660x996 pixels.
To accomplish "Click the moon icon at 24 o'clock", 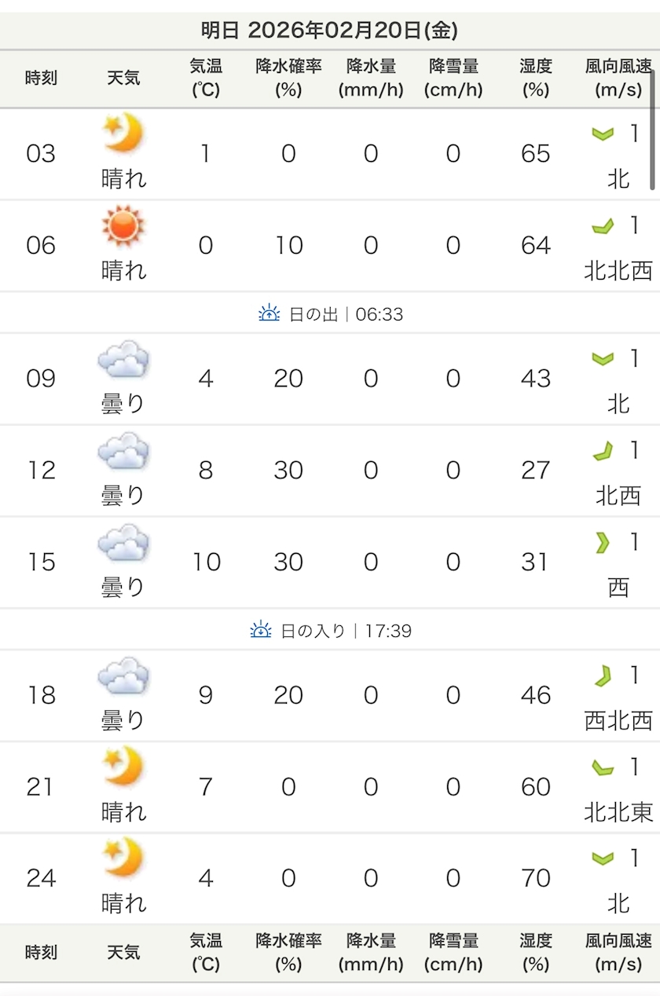I will tap(123, 858).
